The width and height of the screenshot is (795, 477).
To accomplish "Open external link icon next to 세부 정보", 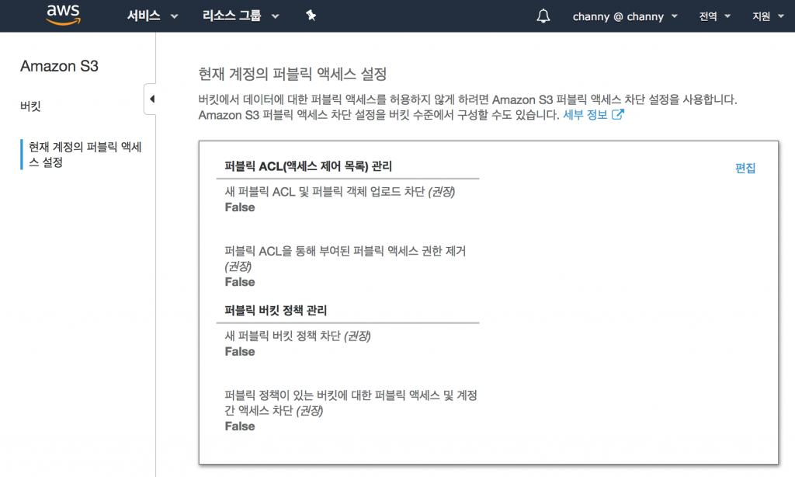I will (617, 115).
